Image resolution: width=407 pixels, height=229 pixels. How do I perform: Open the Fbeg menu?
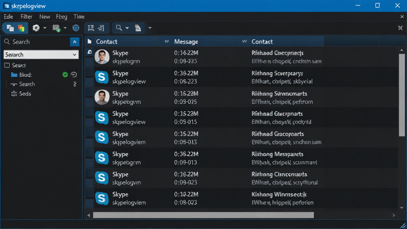(62, 17)
